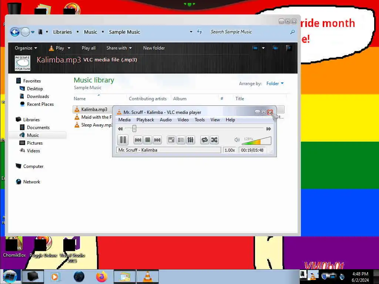The width and height of the screenshot is (379, 284).
Task: Click the VLC seek bar handle
Action: click(134, 128)
